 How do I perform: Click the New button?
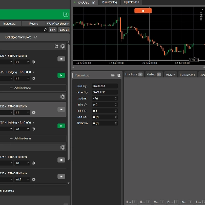coord(53,30)
